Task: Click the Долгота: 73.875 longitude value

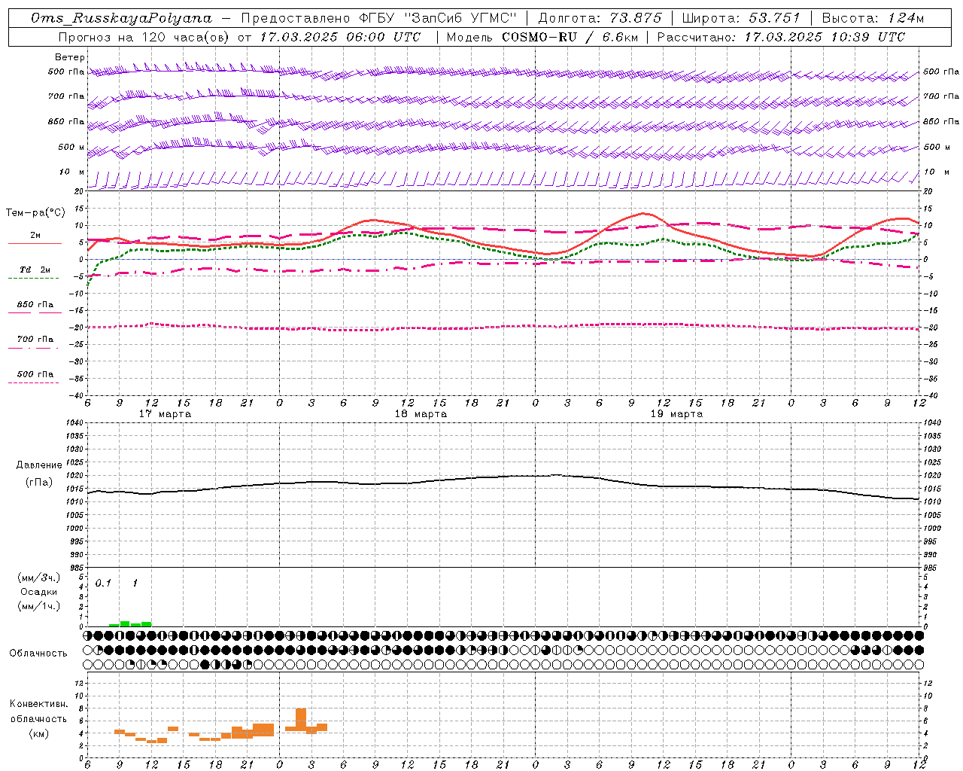Action: pos(600,18)
